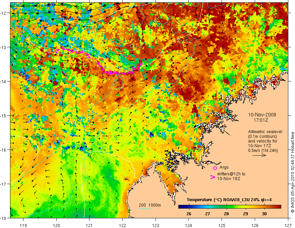
Task: Click the color bar label 26
Action: [189, 214]
